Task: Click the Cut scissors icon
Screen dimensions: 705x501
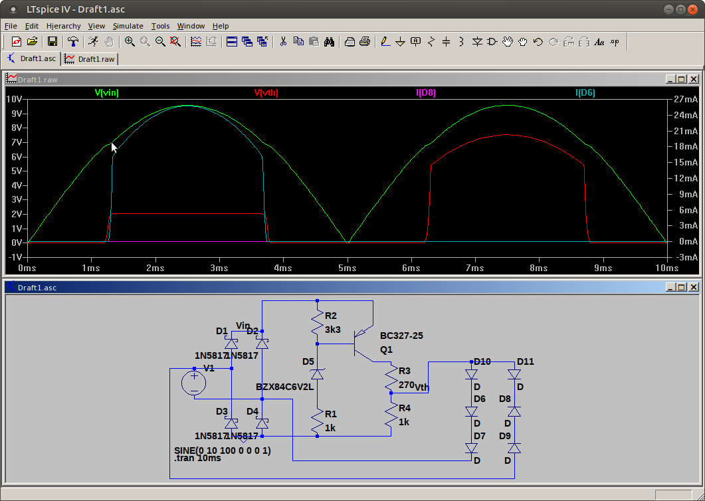Action: click(x=283, y=42)
